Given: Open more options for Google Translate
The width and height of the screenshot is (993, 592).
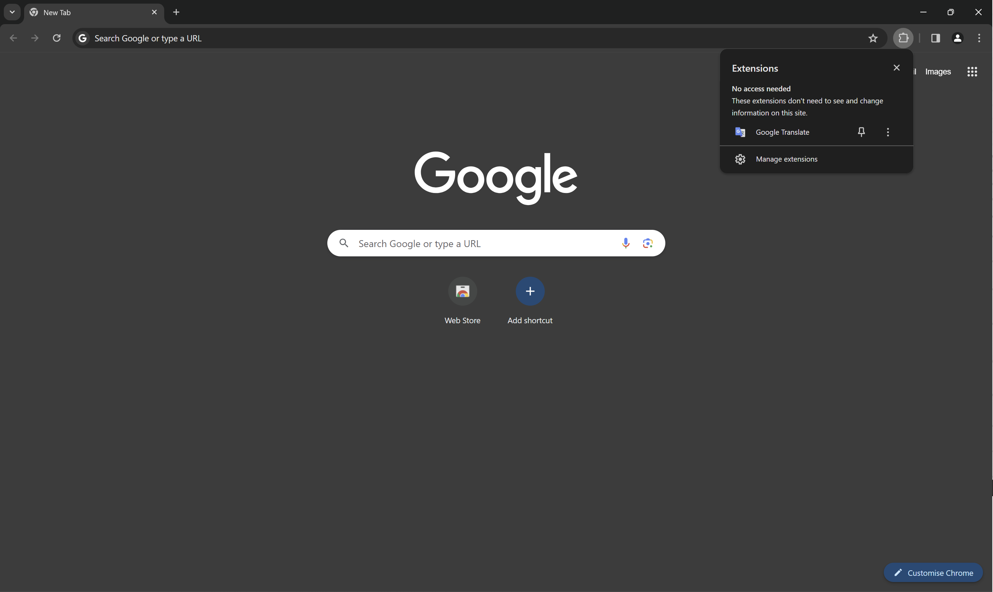Looking at the screenshot, I should (x=887, y=132).
